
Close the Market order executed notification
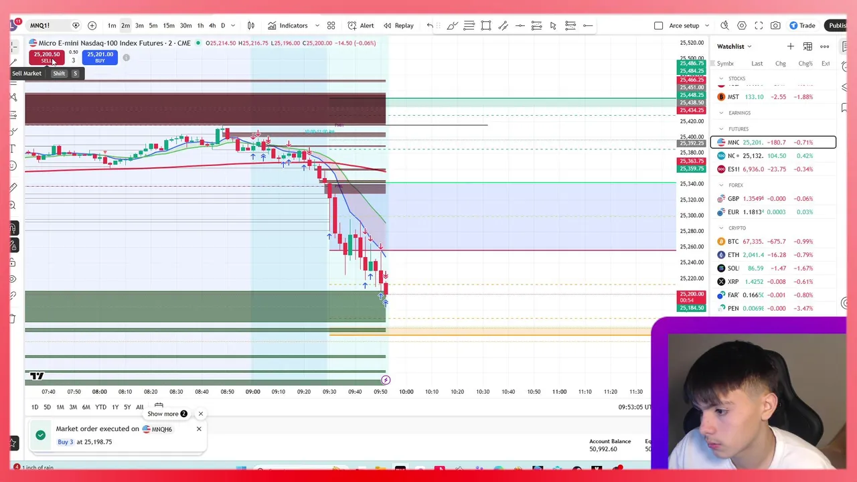point(199,428)
